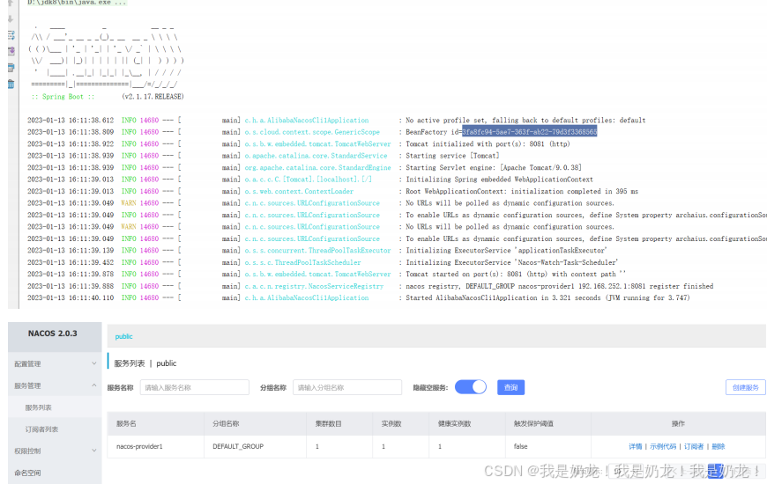The height and width of the screenshot is (484, 767).
Task: Click the 'nacos registry, DEFAULT_GROUP nacos-provider1' message
Action: click(559, 286)
